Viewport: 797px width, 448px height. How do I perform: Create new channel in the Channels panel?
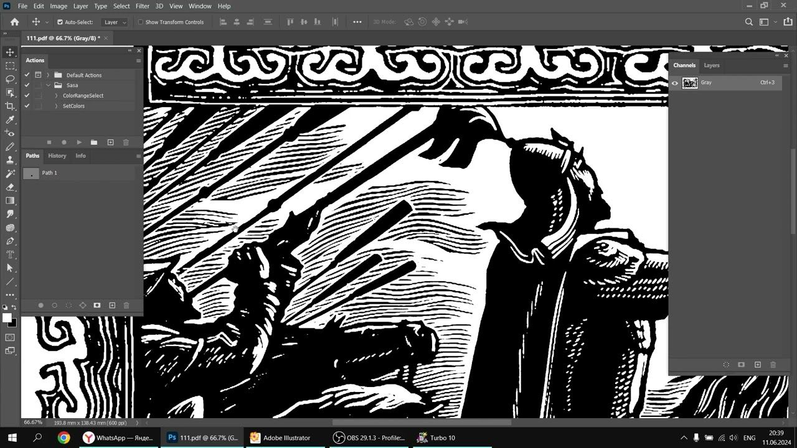(x=758, y=365)
